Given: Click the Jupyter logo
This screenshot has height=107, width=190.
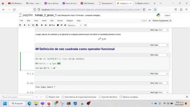Looking at the screenshot, I should pyautogui.click(x=26, y=15).
